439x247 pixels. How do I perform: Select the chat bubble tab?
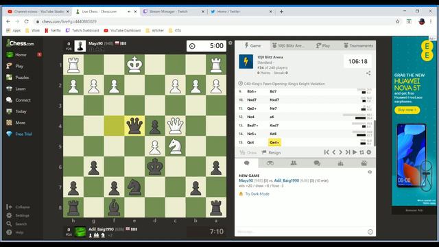coord(247,163)
